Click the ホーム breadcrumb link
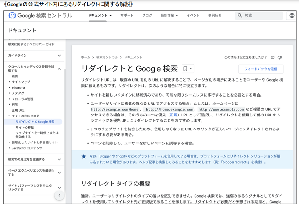 pos(85,57)
